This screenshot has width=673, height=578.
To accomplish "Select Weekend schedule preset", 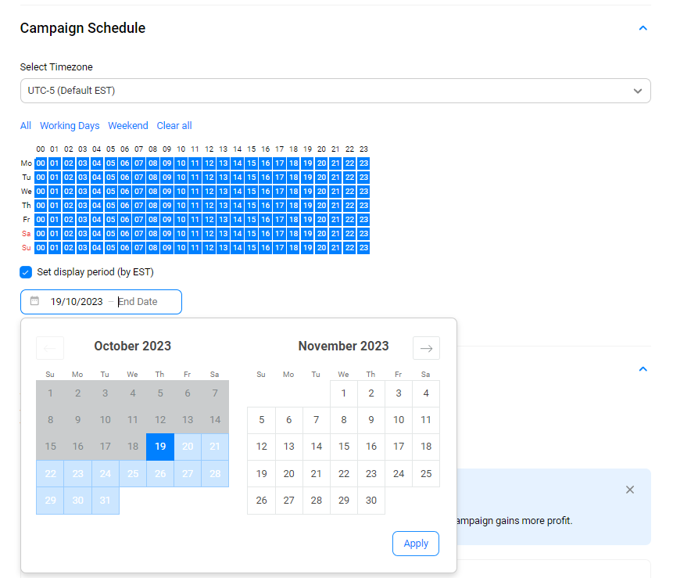I will tap(128, 126).
